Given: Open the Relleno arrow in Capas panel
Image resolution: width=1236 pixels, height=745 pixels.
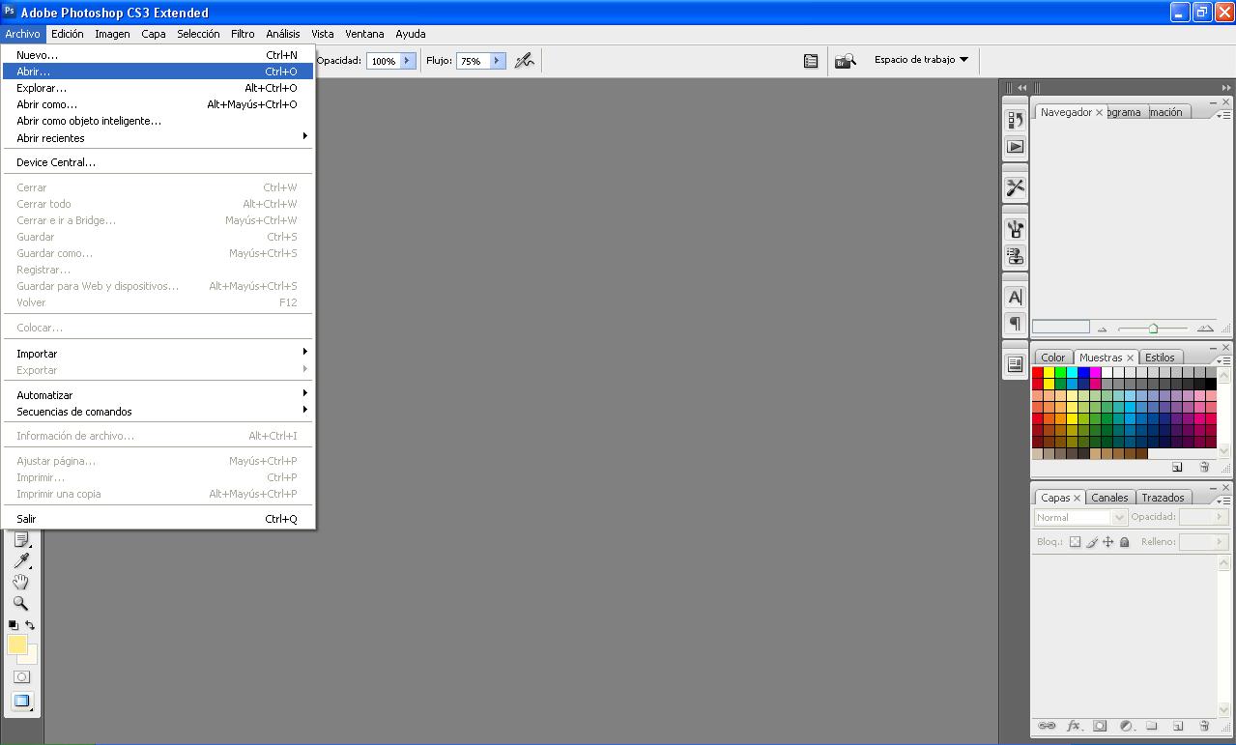Looking at the screenshot, I should tap(1221, 542).
